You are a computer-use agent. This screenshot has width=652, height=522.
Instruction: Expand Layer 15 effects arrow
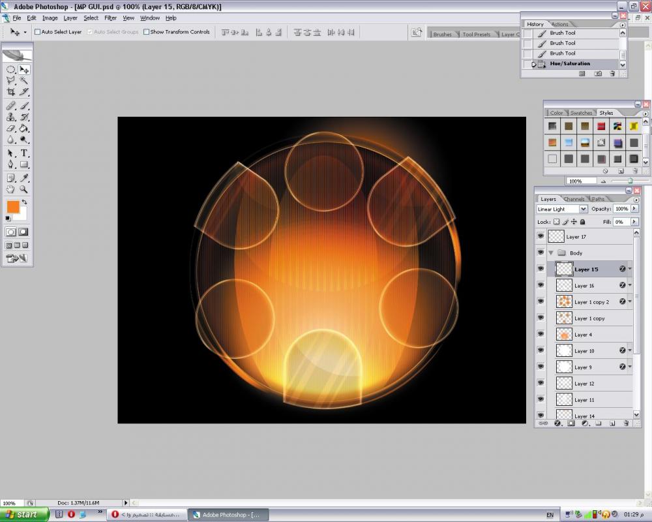click(630, 269)
